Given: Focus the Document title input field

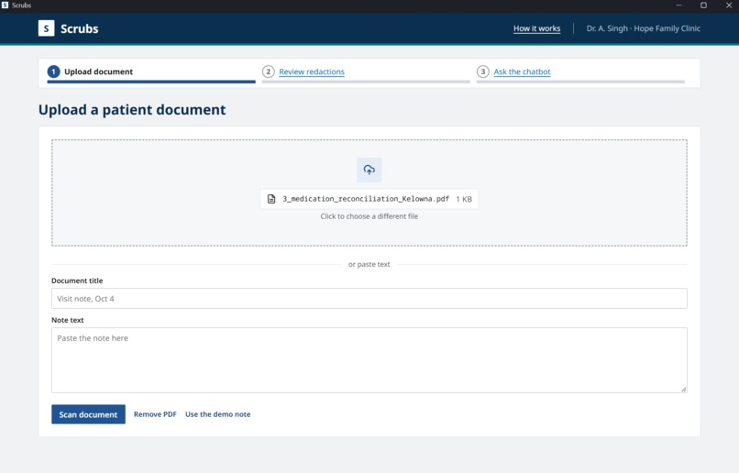Looking at the screenshot, I should point(369,298).
